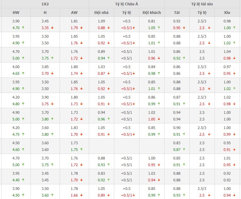Click the green up arrow beside 1.75
The height and width of the screenshot is (199, 241).
[x=81, y=150]
